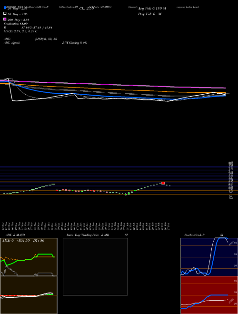Viewport: 238px width, 314px height.
Task: Click the white 50 Day legend swatch
Action: (x=5, y=14)
